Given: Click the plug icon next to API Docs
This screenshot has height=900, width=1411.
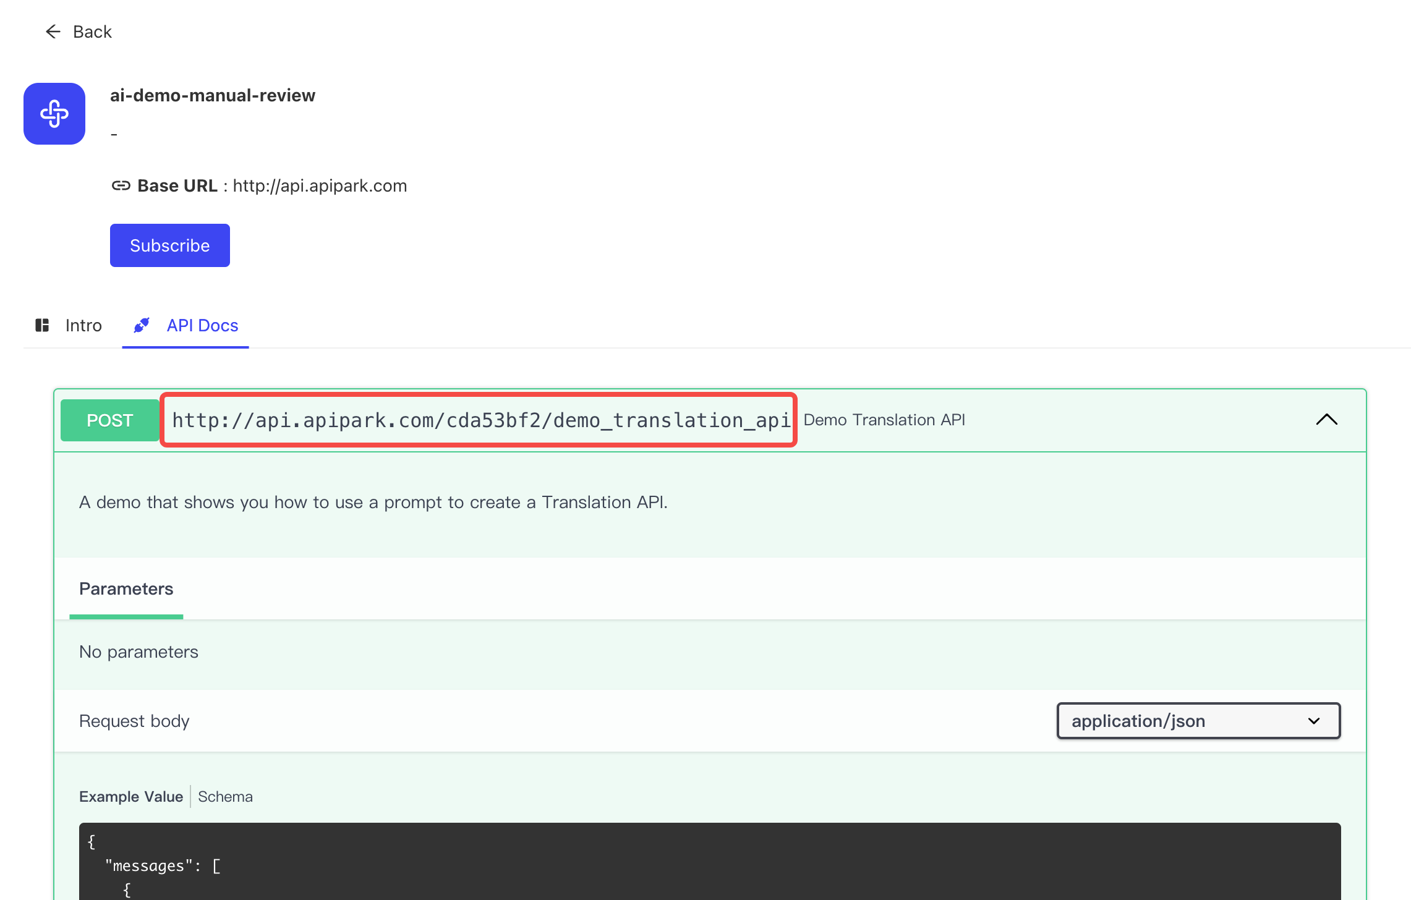Looking at the screenshot, I should click(141, 325).
